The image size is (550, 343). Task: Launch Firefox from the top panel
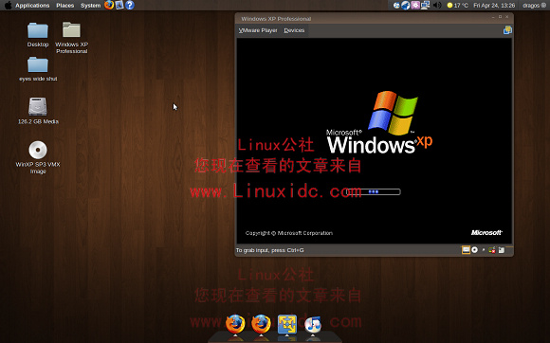[109, 5]
